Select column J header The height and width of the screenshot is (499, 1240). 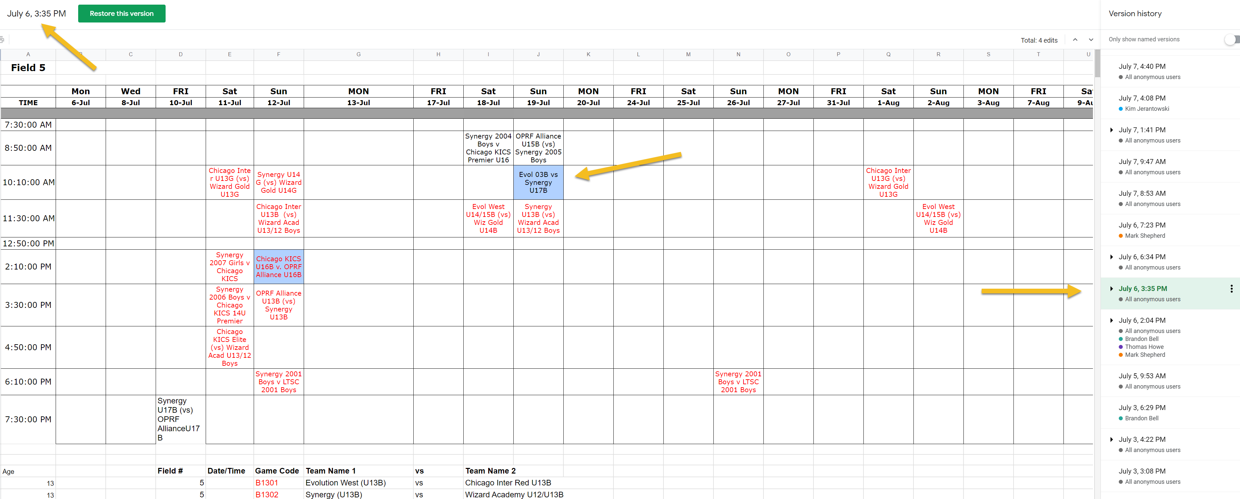click(538, 54)
